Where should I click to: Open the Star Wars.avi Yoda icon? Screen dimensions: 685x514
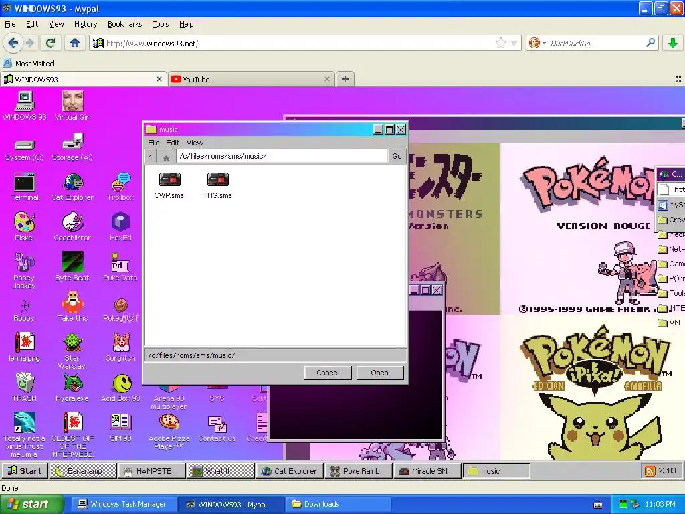click(x=72, y=351)
